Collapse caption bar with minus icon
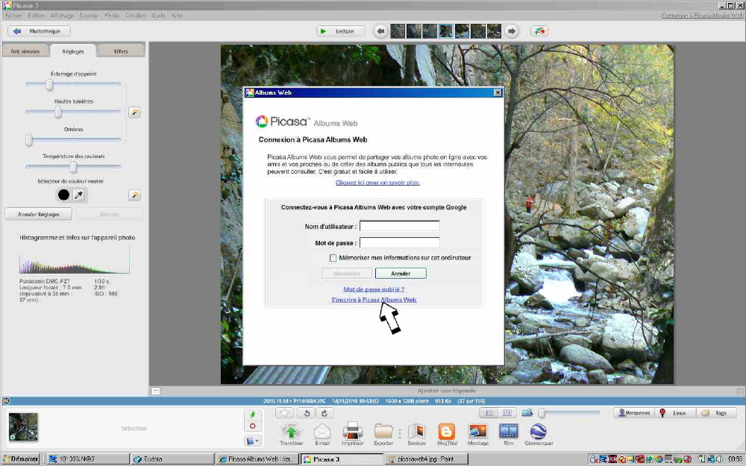Screen dimensions: 746x466 click(156, 391)
